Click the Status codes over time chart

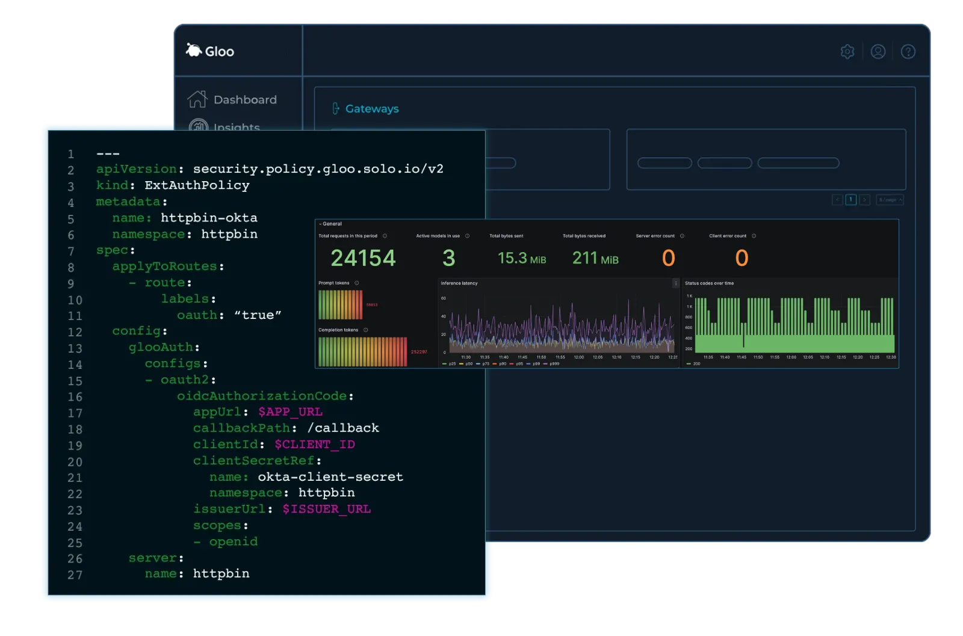(x=795, y=325)
